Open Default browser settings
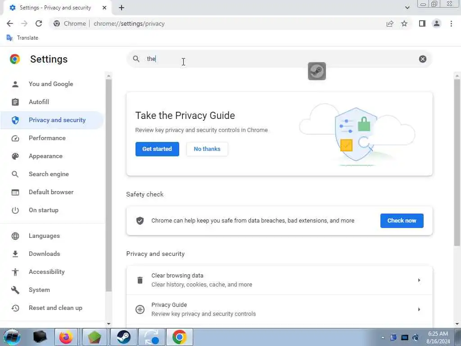 52,192
